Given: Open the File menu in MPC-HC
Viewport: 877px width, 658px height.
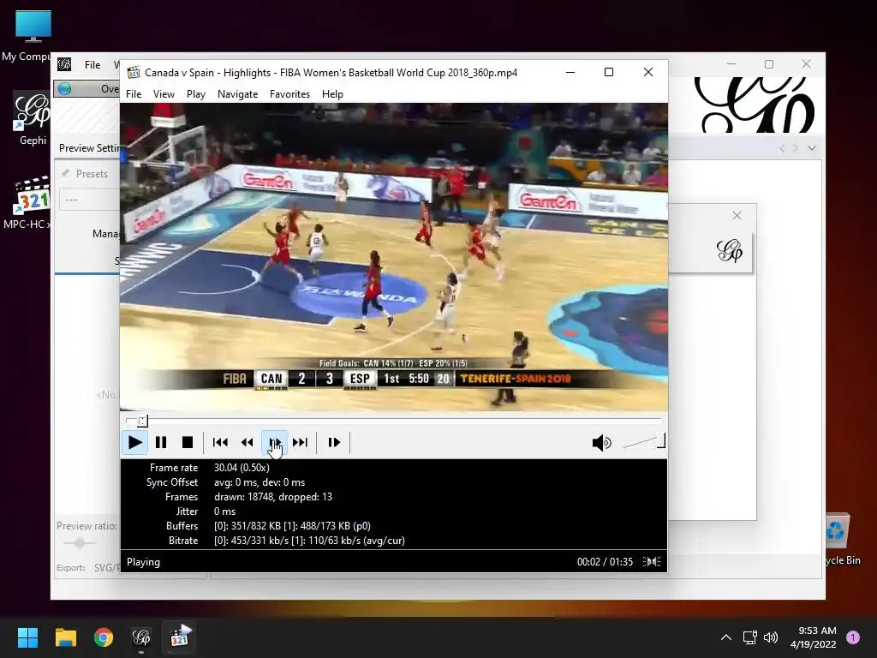Looking at the screenshot, I should (134, 94).
